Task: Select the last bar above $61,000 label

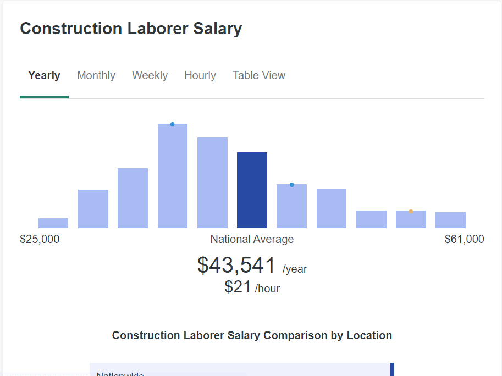Action: pos(450,220)
